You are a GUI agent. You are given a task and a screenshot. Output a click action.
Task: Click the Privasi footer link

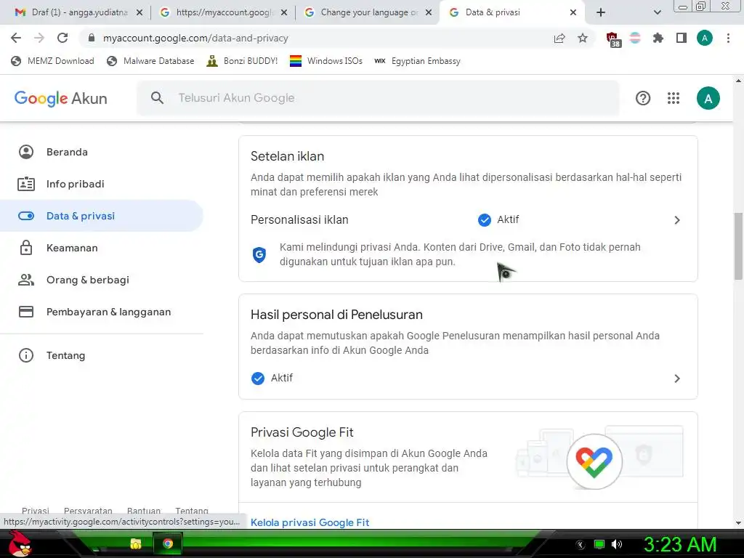(x=36, y=511)
